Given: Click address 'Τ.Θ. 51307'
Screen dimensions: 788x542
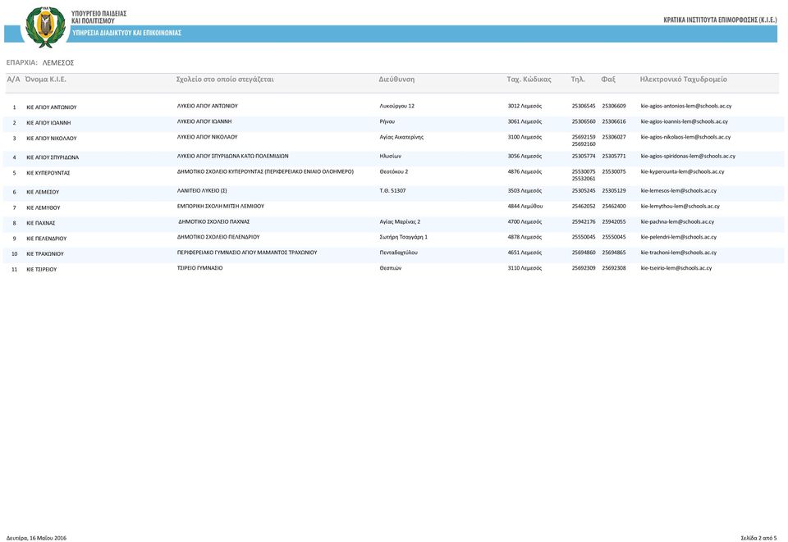Looking at the screenshot, I should click(x=392, y=191).
